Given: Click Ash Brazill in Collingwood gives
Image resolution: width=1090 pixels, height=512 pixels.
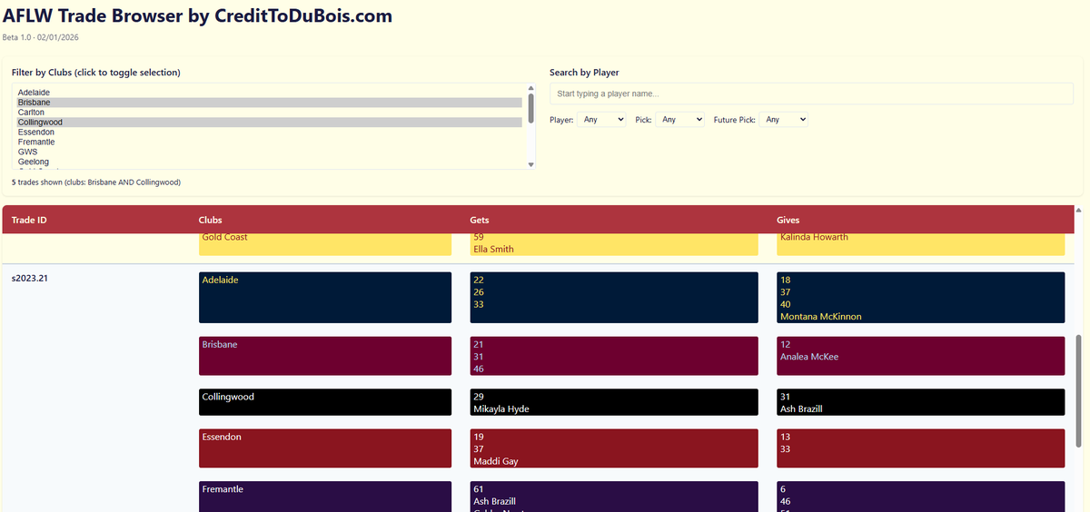Looking at the screenshot, I should pyautogui.click(x=801, y=409).
